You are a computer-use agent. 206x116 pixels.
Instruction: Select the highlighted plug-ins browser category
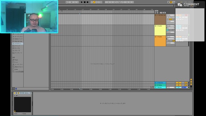click(x=18, y=43)
